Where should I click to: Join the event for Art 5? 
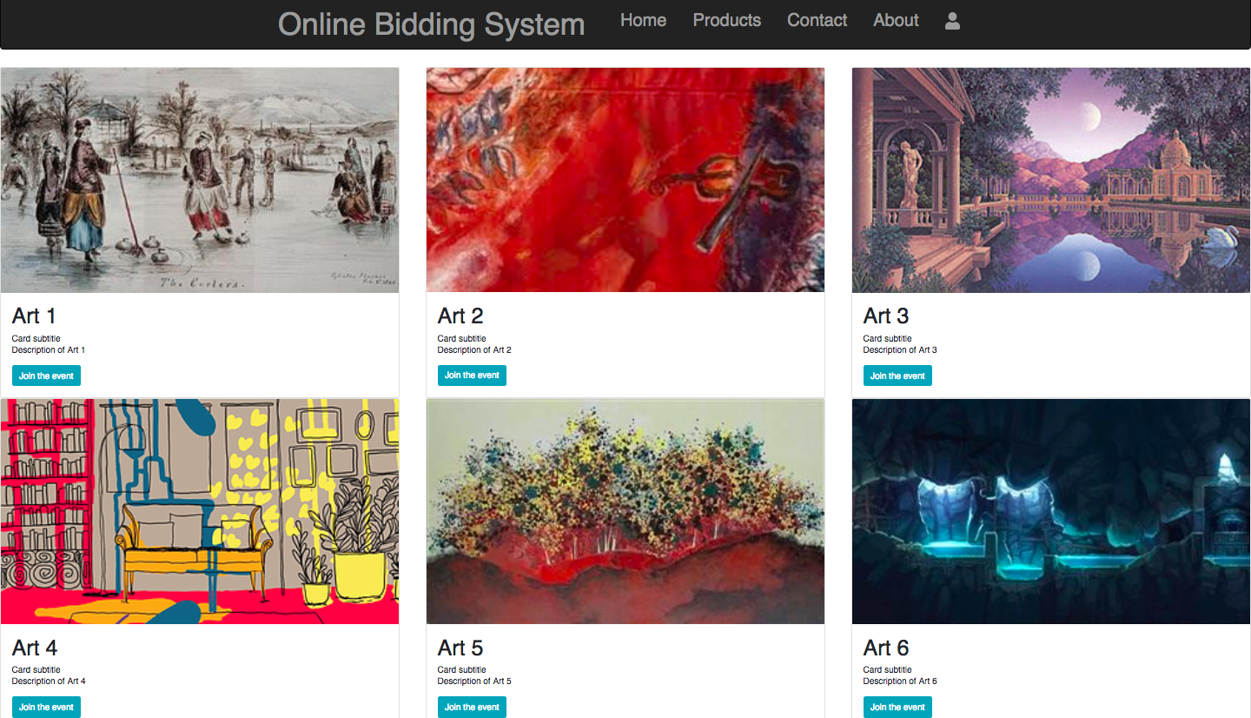[x=472, y=707]
